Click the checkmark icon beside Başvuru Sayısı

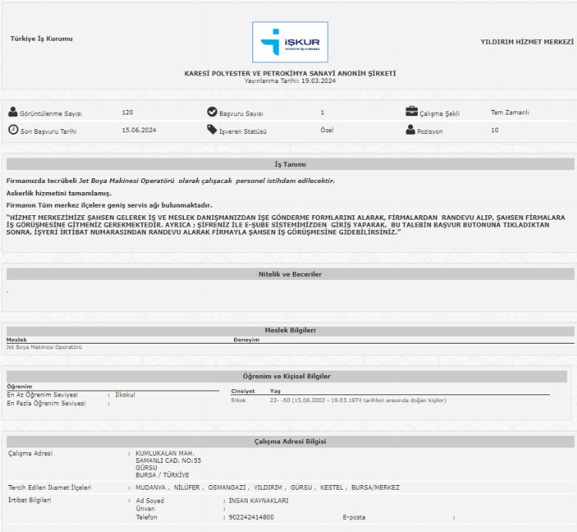[212, 112]
